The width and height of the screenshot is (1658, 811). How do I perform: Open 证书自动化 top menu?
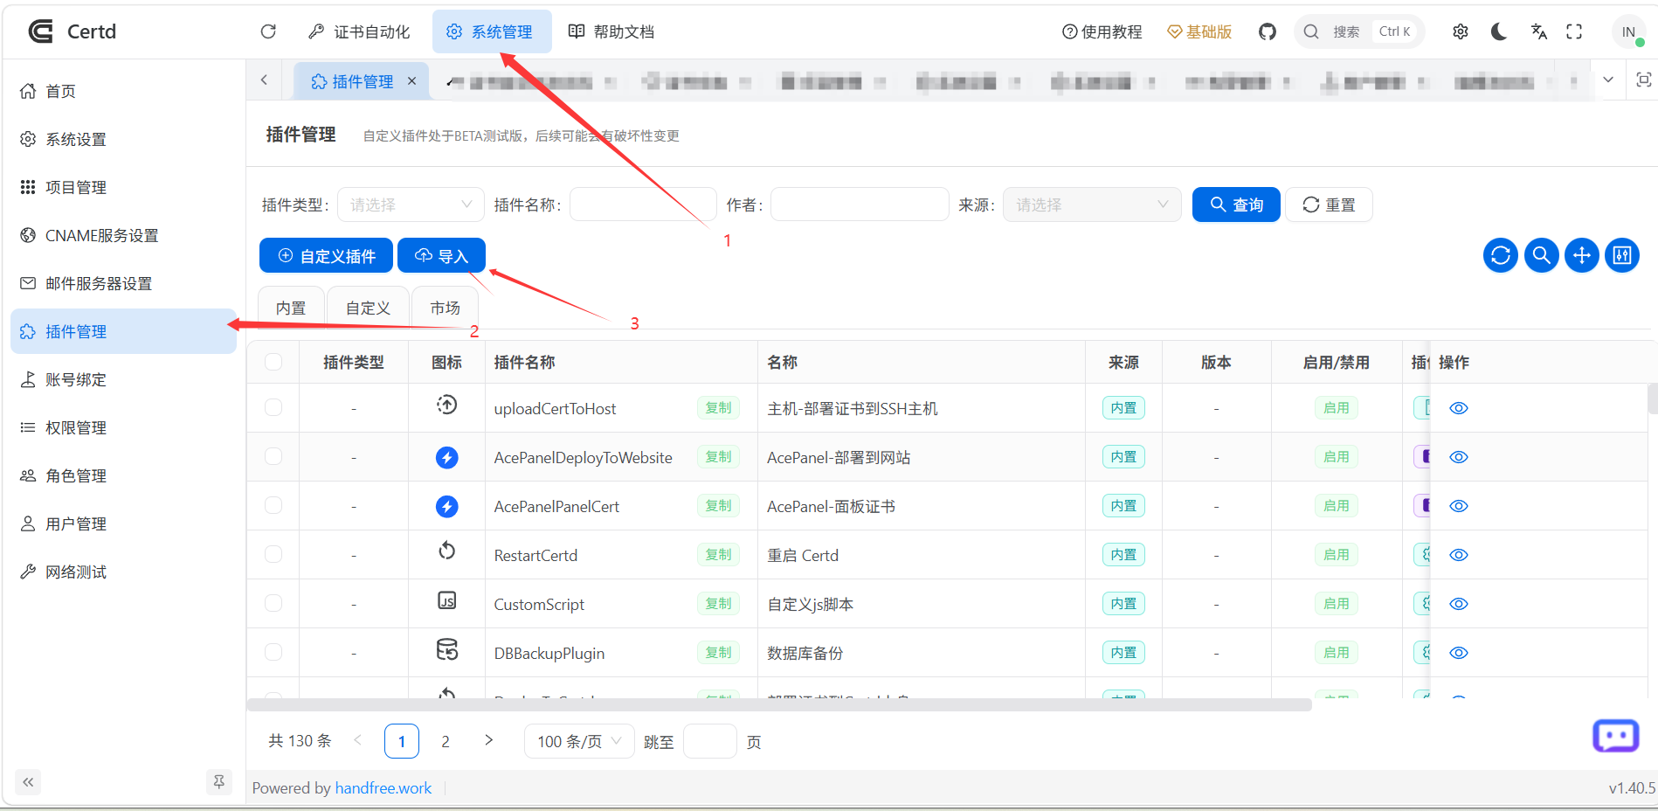(359, 31)
